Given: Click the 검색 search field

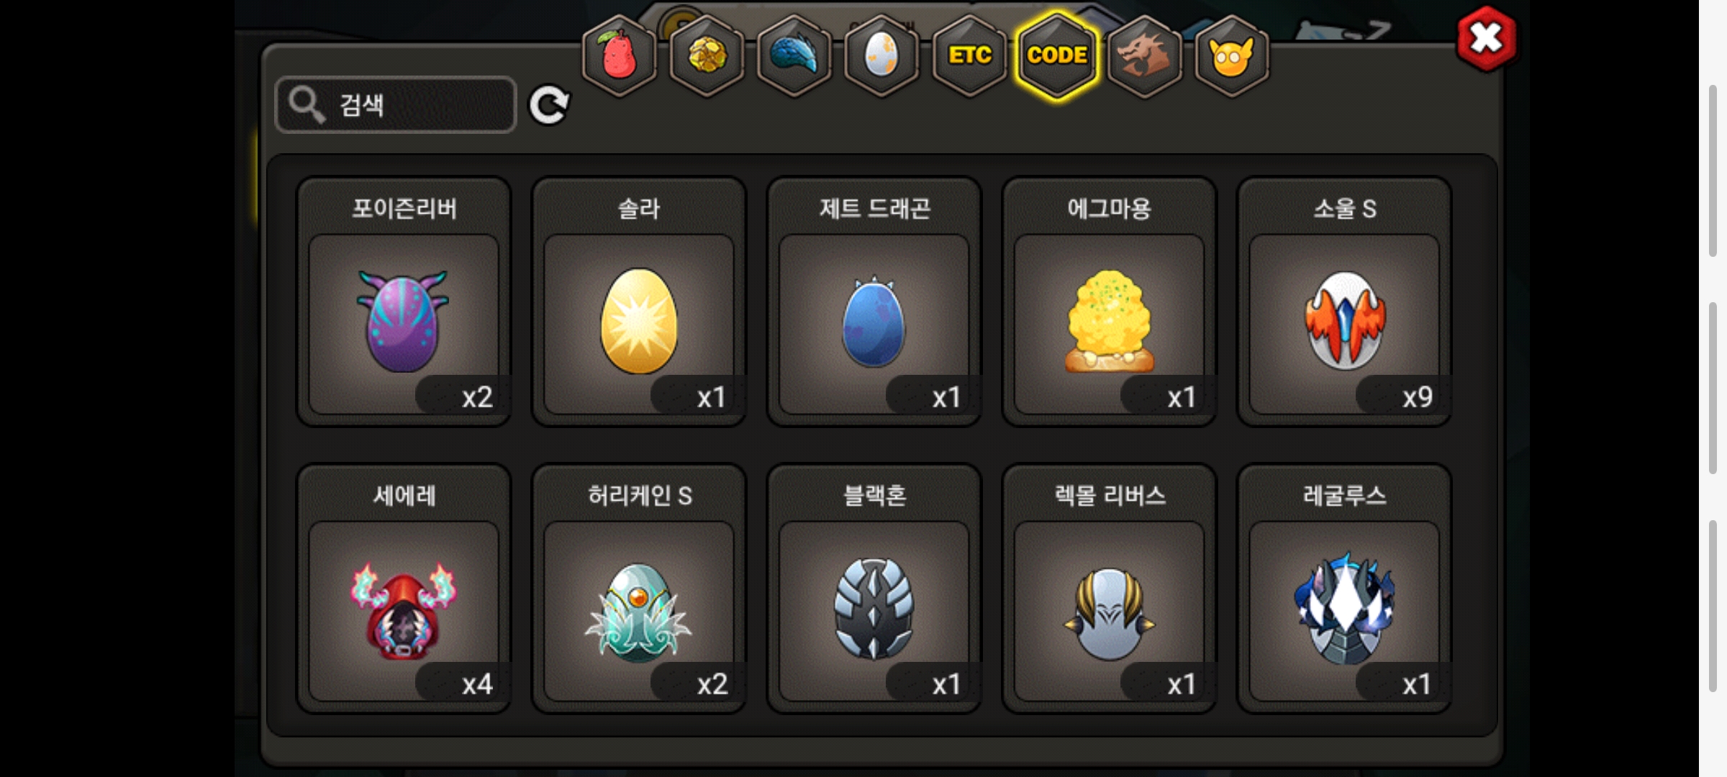Looking at the screenshot, I should tap(396, 105).
